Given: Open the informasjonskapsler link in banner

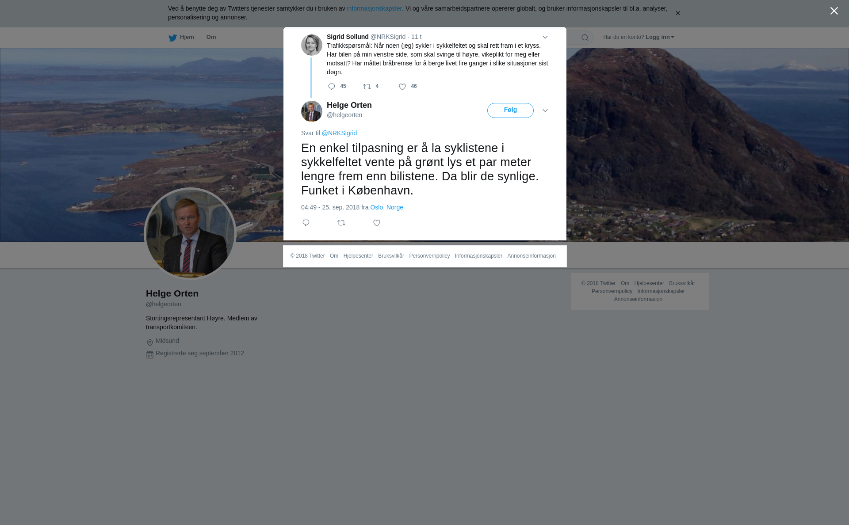Looking at the screenshot, I should (x=374, y=8).
